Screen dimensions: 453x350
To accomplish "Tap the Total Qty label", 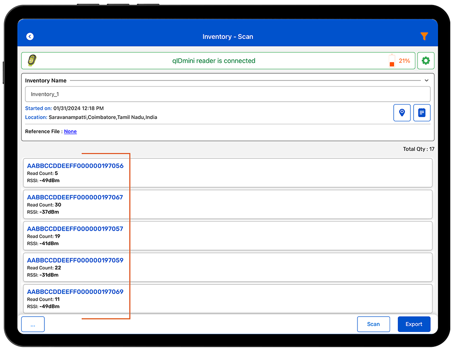I will pyautogui.click(x=418, y=149).
